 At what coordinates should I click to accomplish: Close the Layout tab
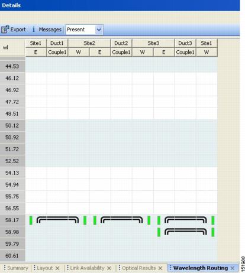point(57,268)
